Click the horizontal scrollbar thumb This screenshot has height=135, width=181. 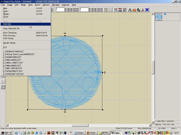(80, 125)
